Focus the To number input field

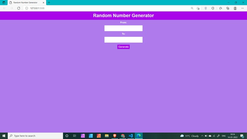coord(123,40)
